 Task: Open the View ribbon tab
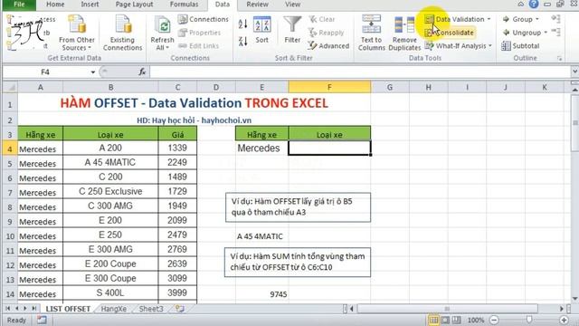292,5
